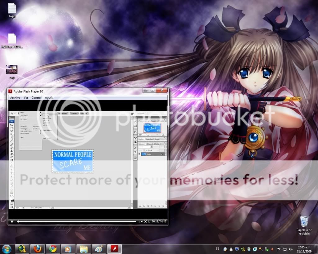The width and height of the screenshot is (318, 254).
Task: Open the Archivo menu in Flash Player
Action: (15, 98)
